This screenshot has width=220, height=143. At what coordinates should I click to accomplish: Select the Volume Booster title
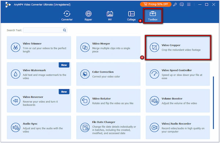click(x=172, y=99)
